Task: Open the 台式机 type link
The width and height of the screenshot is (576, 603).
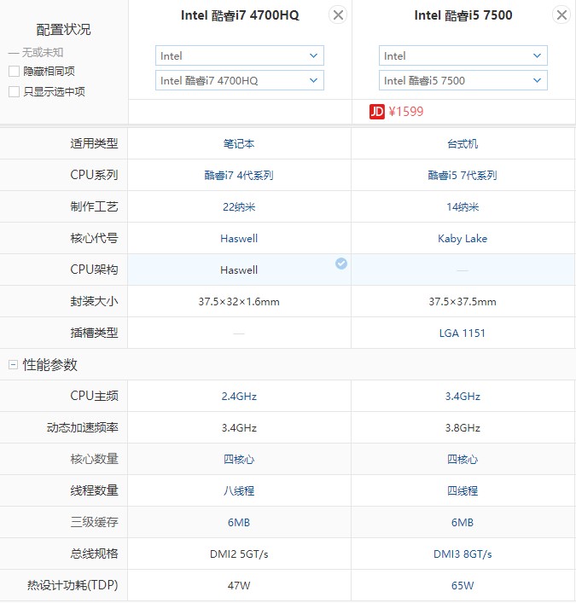Action: click(463, 144)
